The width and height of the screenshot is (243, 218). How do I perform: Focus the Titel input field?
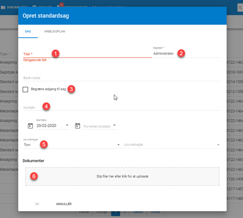[x=88, y=54]
